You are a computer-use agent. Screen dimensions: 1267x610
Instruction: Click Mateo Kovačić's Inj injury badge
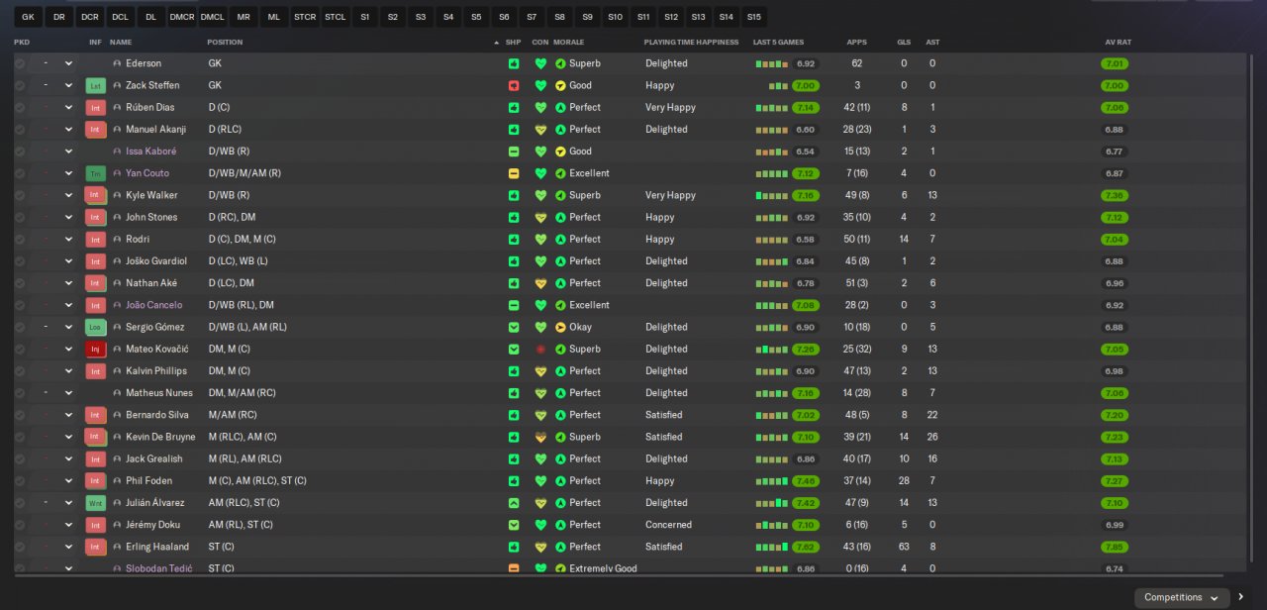tap(96, 349)
